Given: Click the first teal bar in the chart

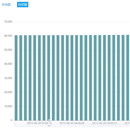Looking at the screenshot, I should coord(16,78).
